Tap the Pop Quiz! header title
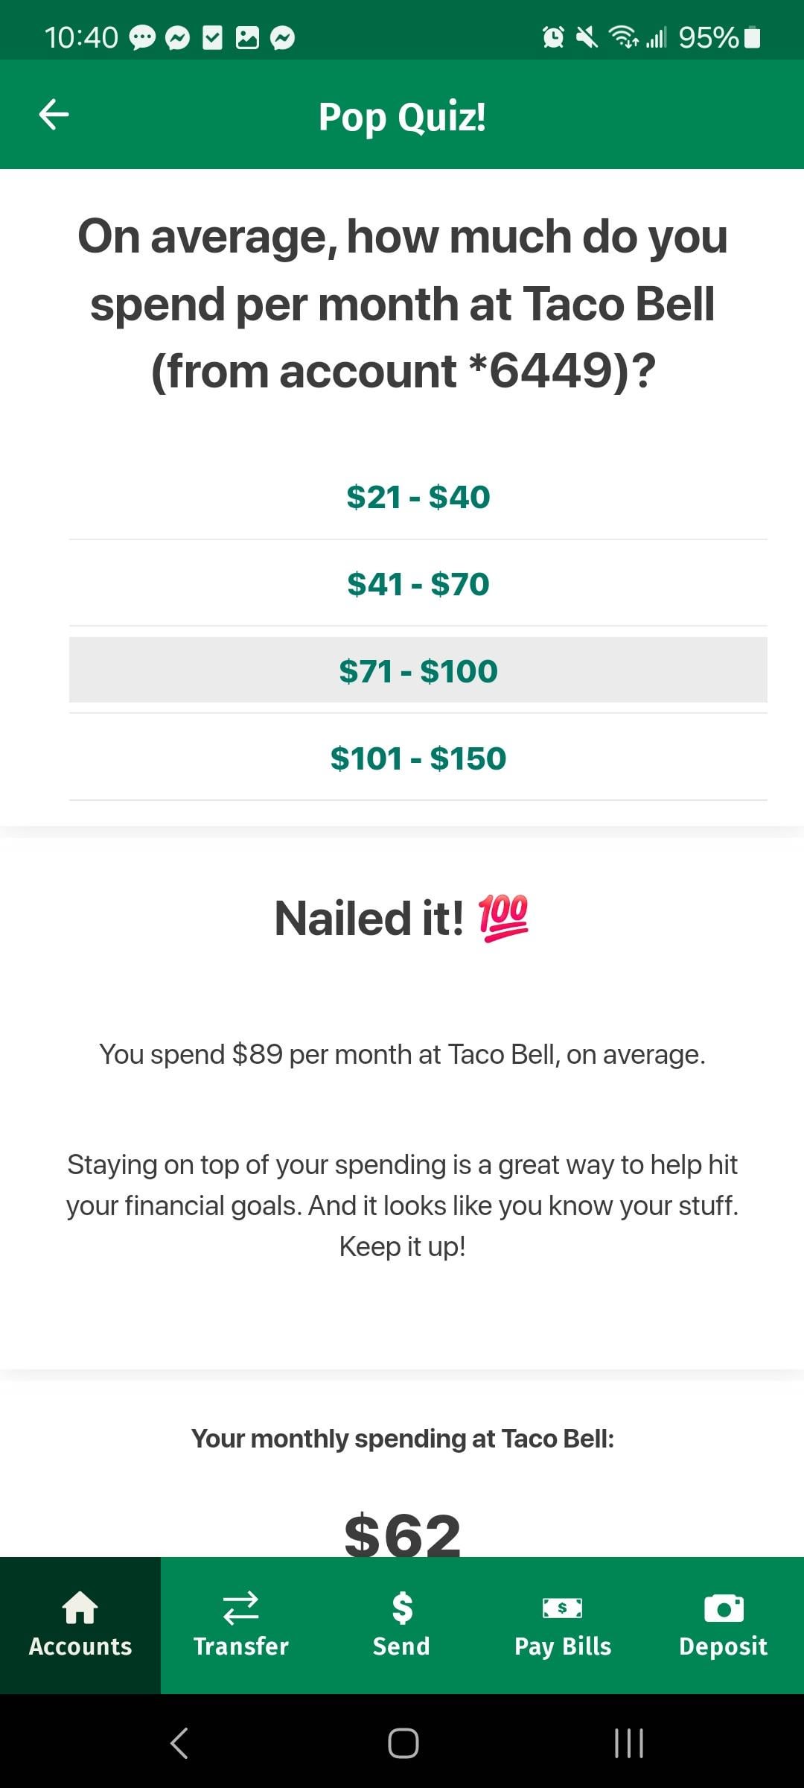Viewport: 804px width, 1788px height. [x=402, y=117]
